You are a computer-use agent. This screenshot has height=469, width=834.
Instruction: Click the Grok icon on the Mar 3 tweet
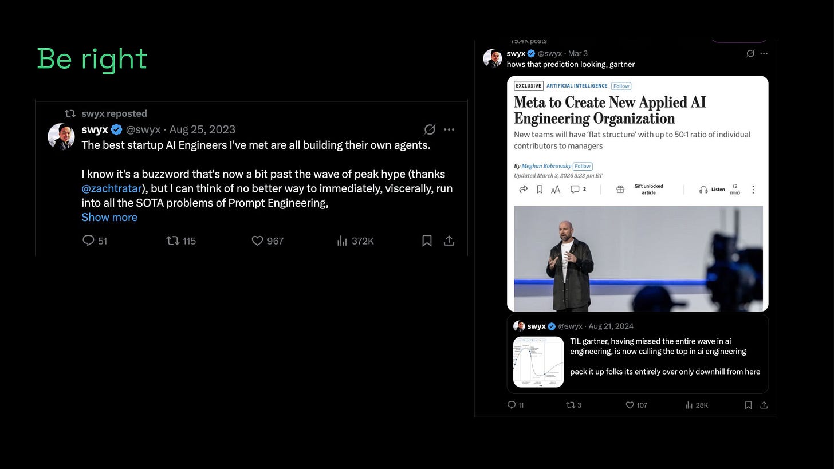click(750, 53)
